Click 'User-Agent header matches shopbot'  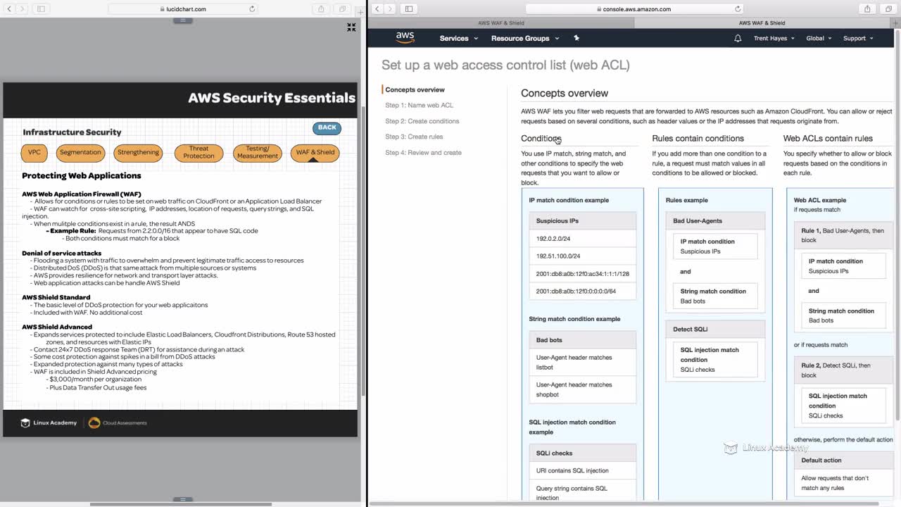pyautogui.click(x=583, y=389)
